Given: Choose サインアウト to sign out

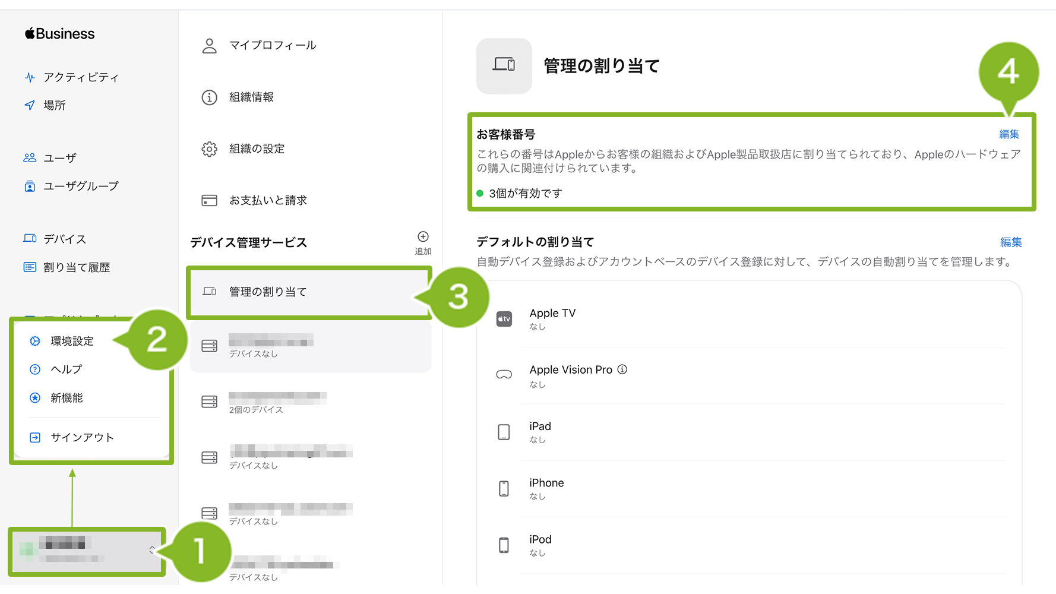Looking at the screenshot, I should click(x=82, y=438).
